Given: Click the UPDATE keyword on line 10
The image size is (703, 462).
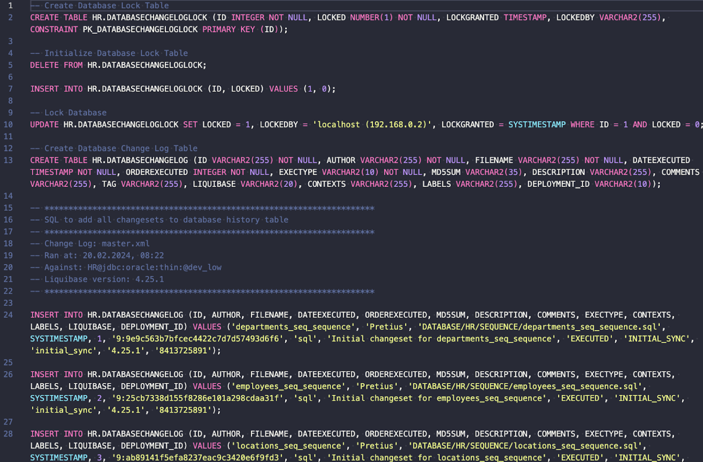Looking at the screenshot, I should (44, 125).
